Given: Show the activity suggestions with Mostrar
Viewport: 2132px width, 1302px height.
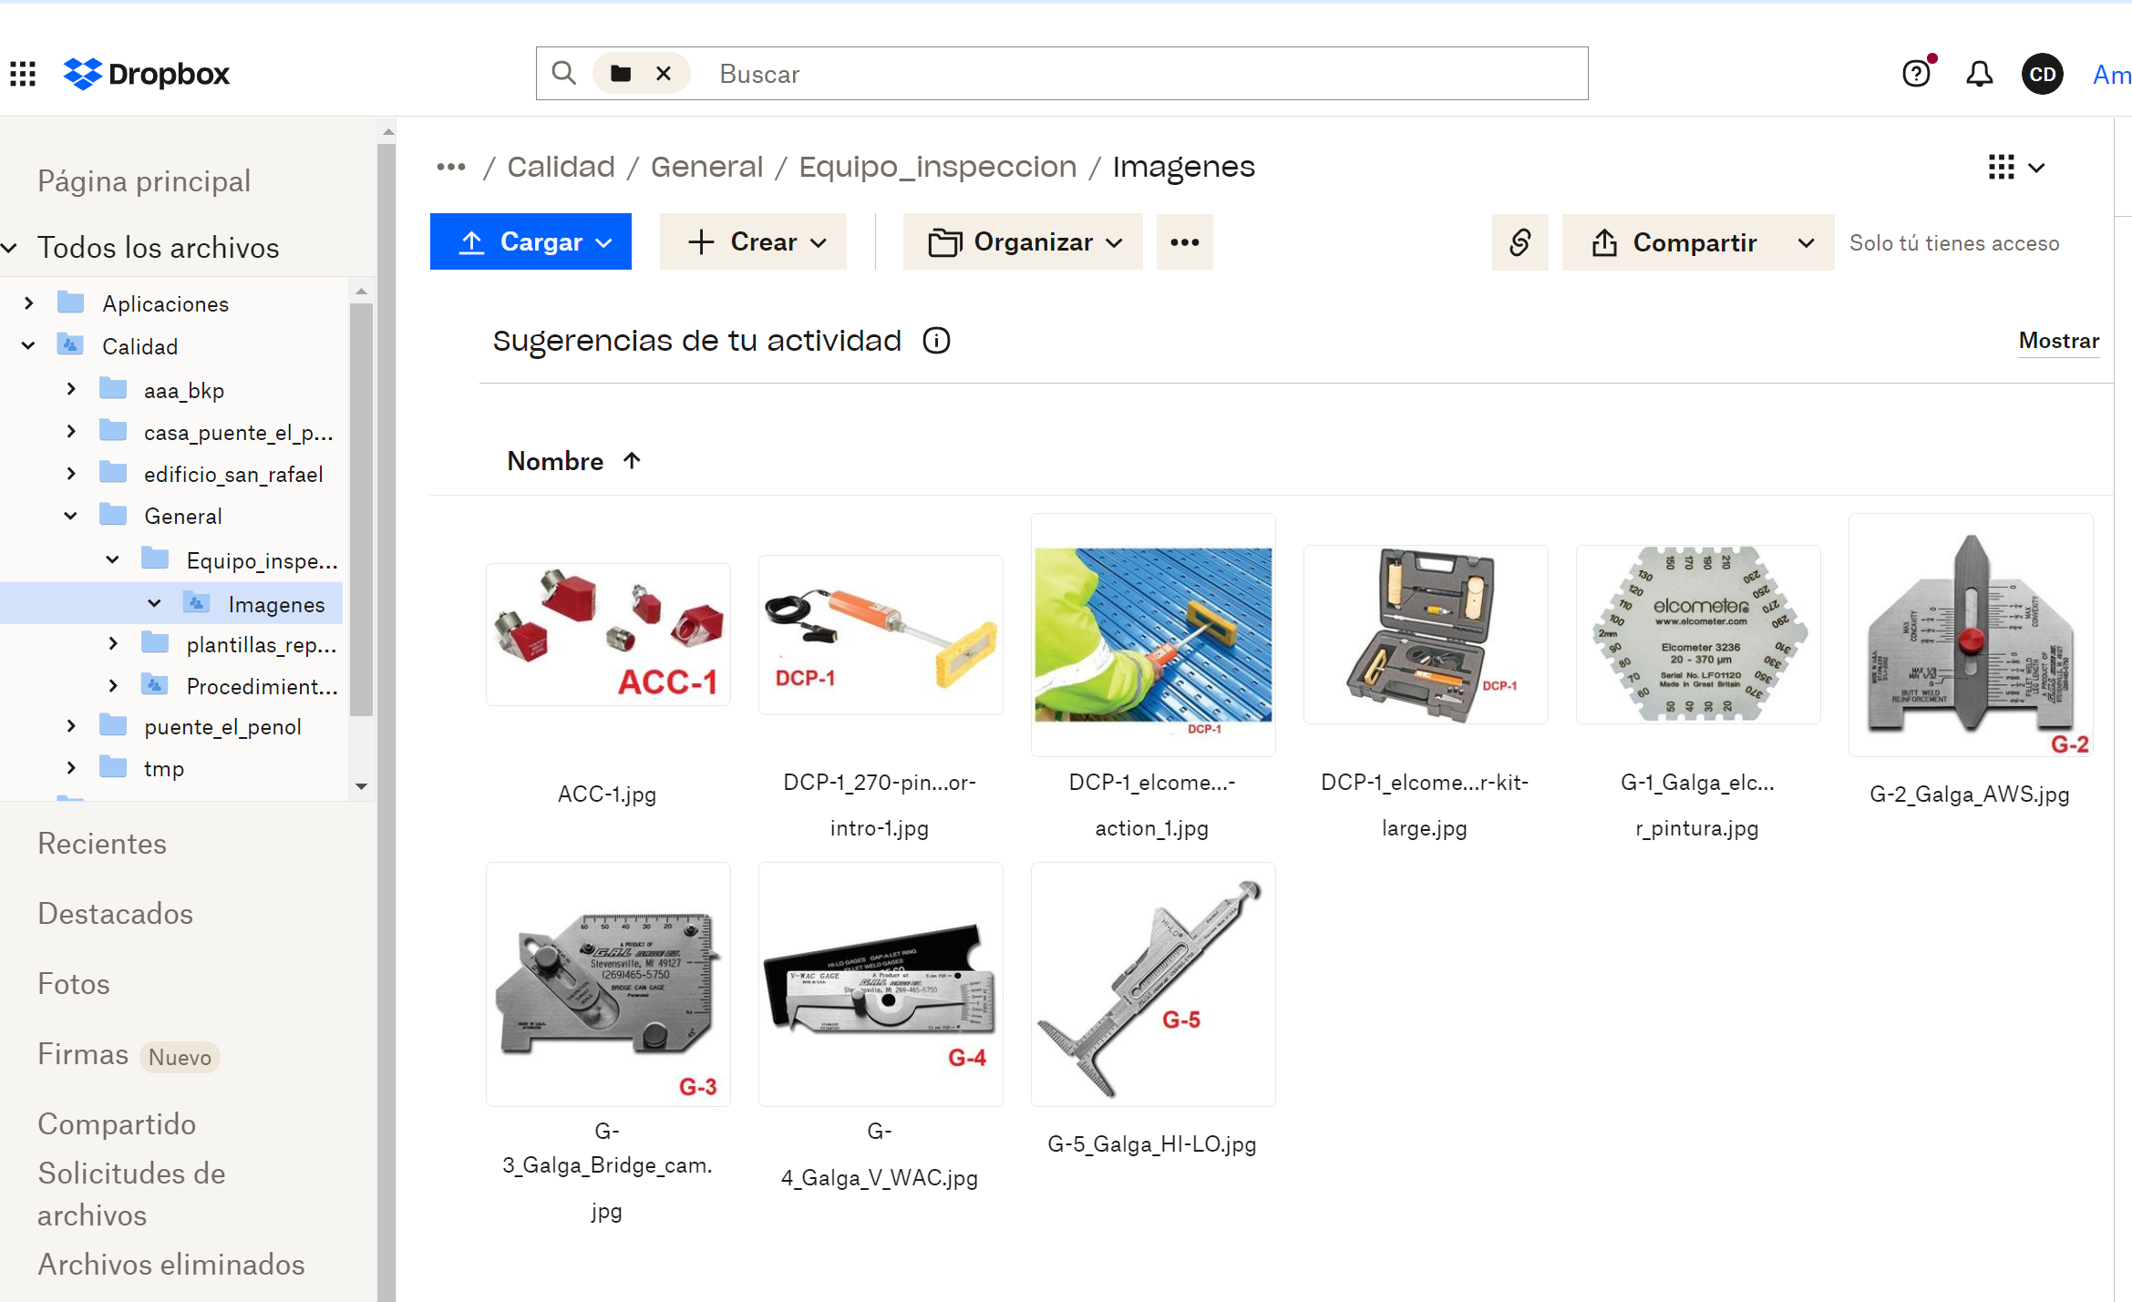Looking at the screenshot, I should pyautogui.click(x=2058, y=341).
